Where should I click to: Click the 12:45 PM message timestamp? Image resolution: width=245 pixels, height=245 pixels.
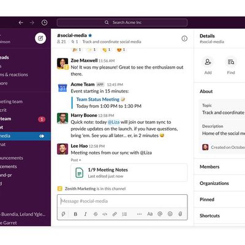click(115, 85)
